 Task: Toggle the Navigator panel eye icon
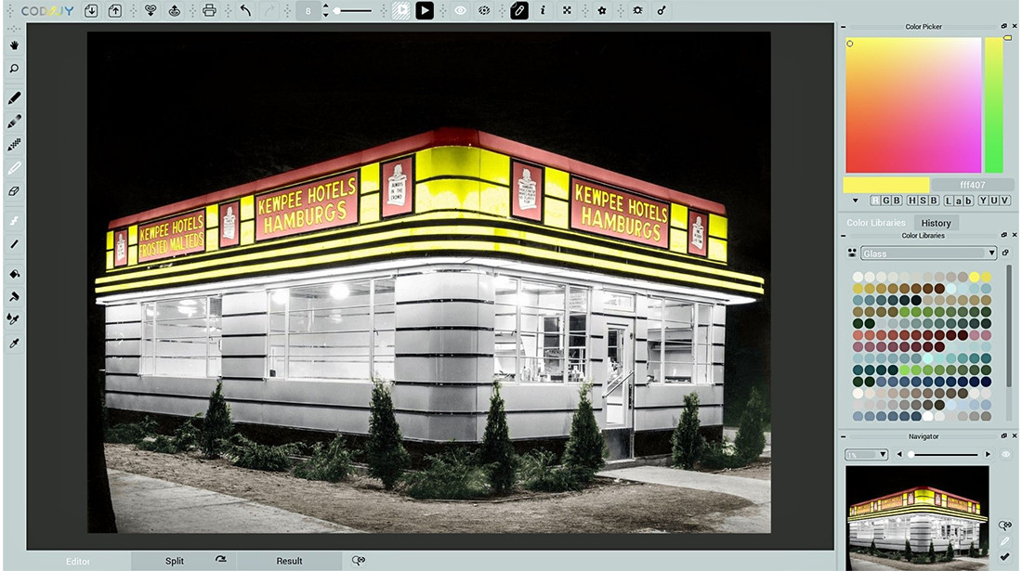1005,454
